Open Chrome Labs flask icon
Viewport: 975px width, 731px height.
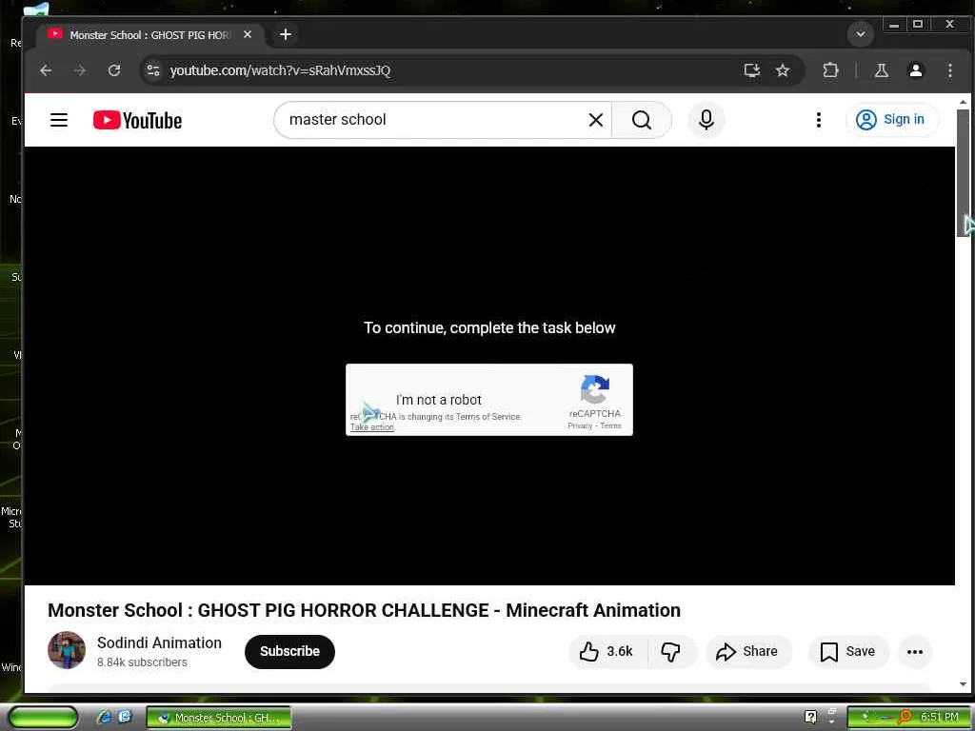pyautogui.click(x=881, y=70)
